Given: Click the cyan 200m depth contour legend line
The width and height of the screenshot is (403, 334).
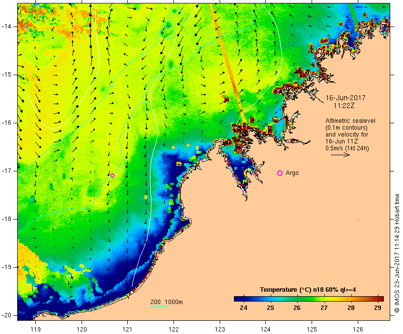Looking at the screenshot, I should pyautogui.click(x=159, y=306).
